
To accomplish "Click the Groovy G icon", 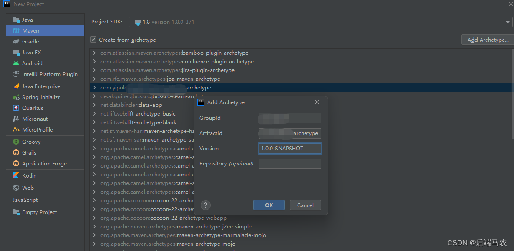I will (16, 142).
